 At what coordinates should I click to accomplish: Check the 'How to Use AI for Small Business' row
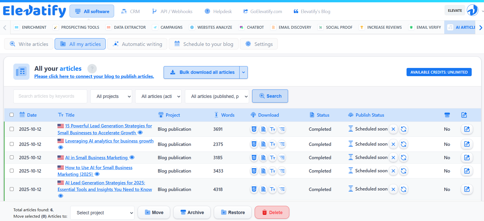click(12, 170)
